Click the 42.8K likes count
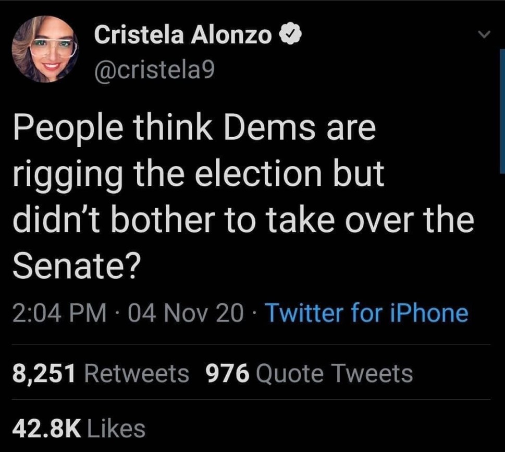The image size is (505, 452). click(47, 429)
